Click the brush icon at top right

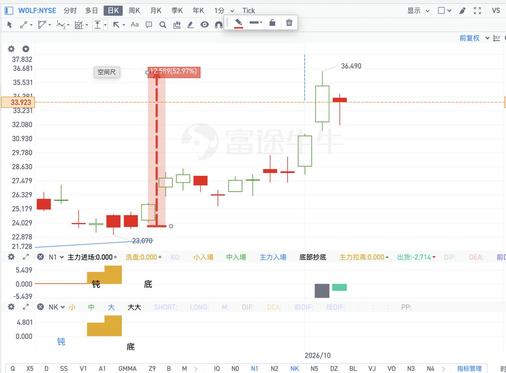tap(462, 11)
